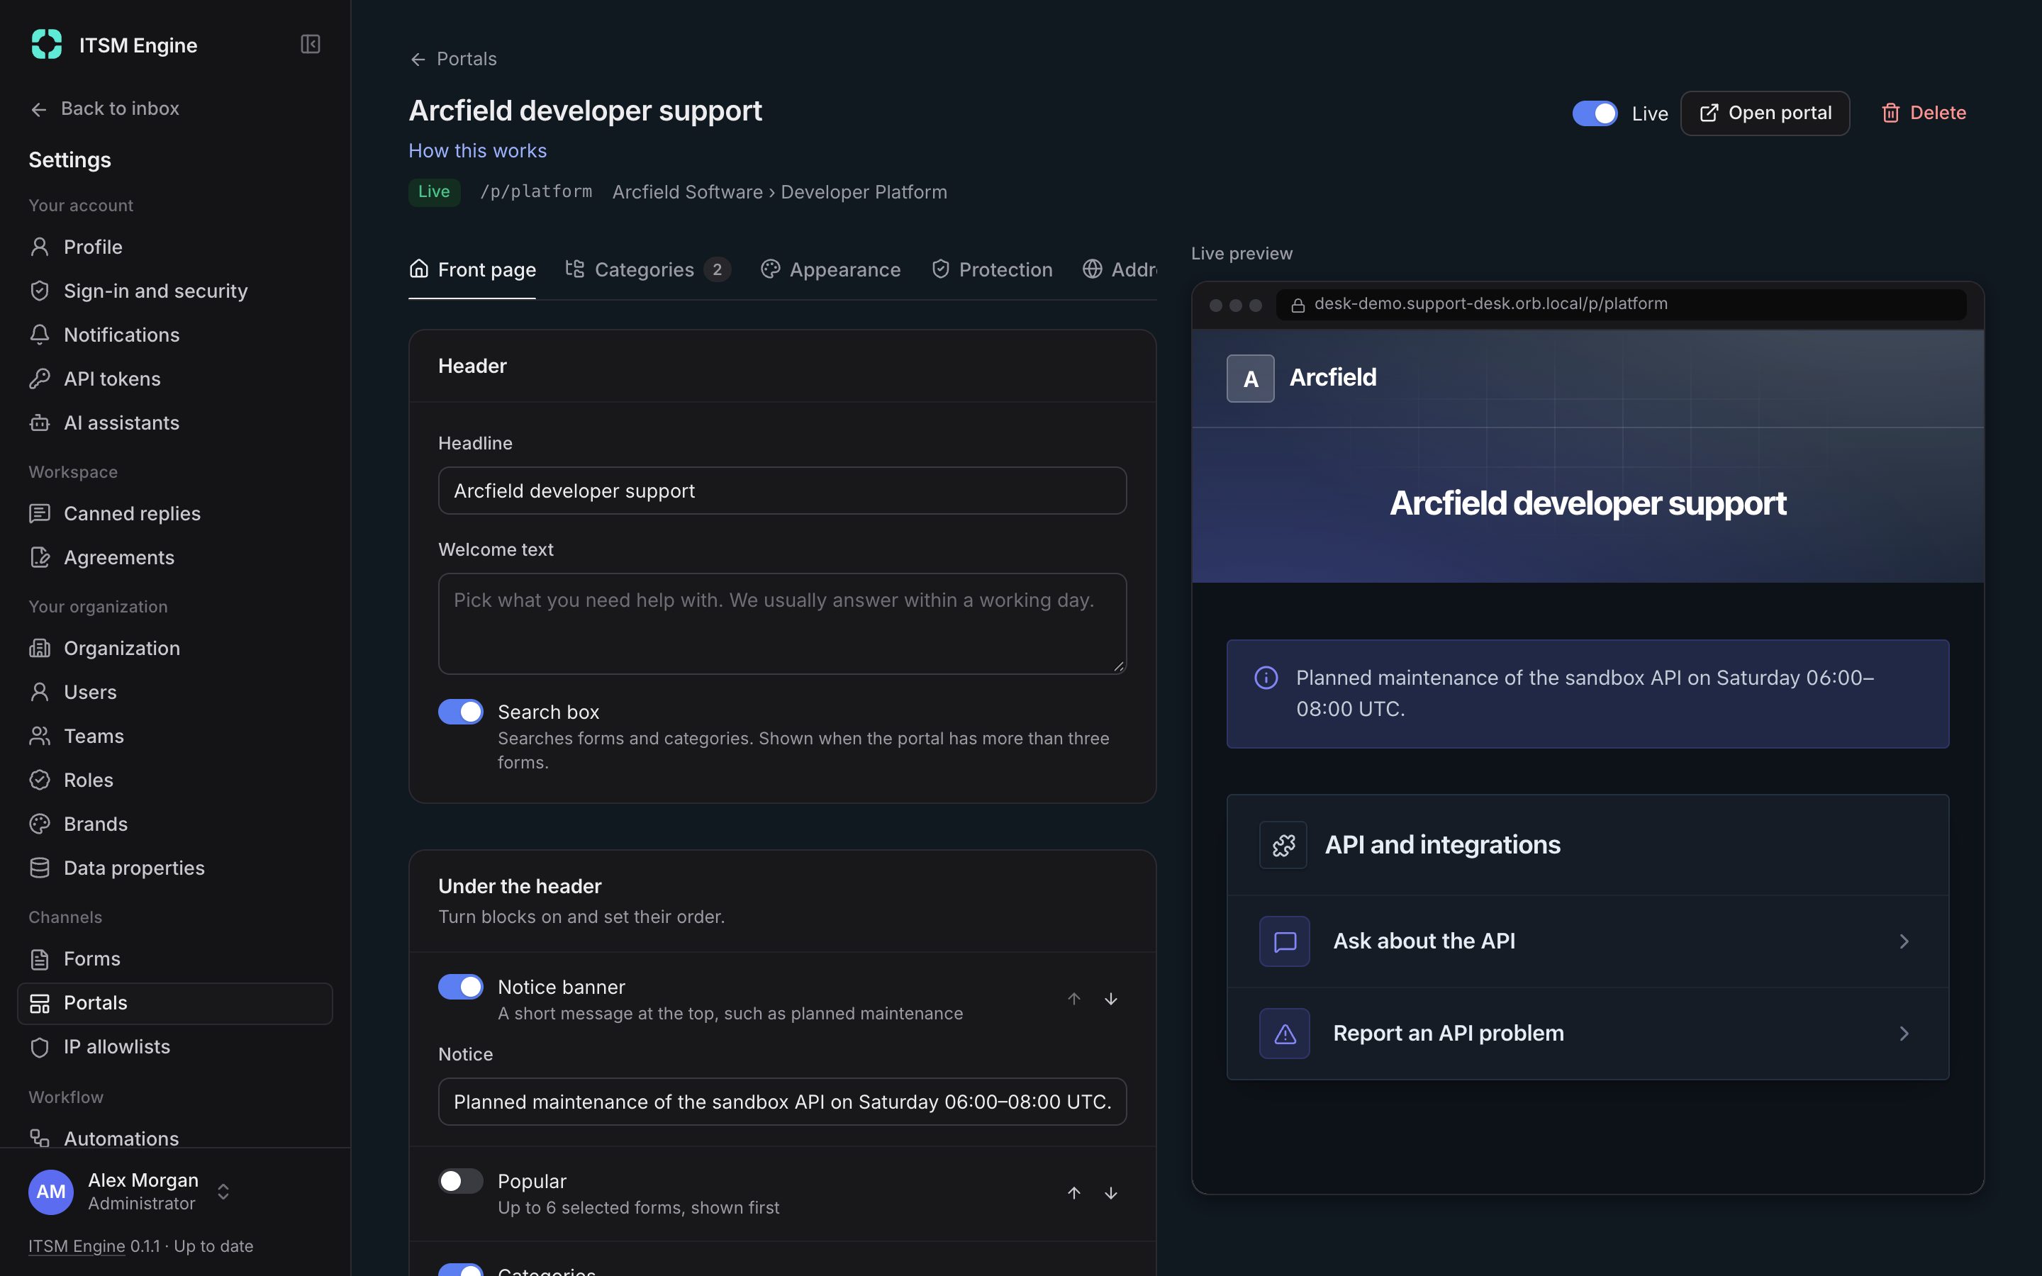Open Users settings
The image size is (2042, 1276).
[x=174, y=692]
